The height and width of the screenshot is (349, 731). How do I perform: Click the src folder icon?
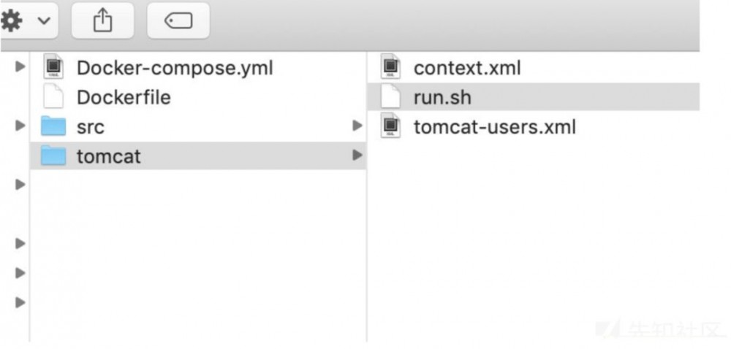[x=53, y=126]
